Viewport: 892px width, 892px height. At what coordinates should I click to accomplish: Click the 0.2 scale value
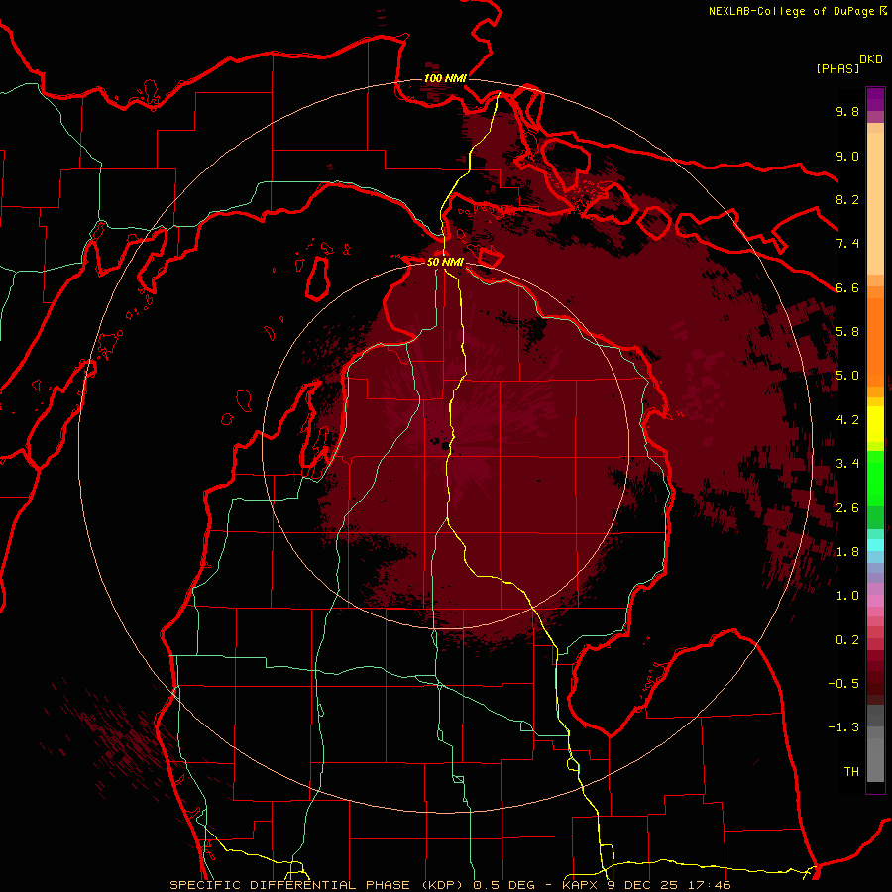847,640
